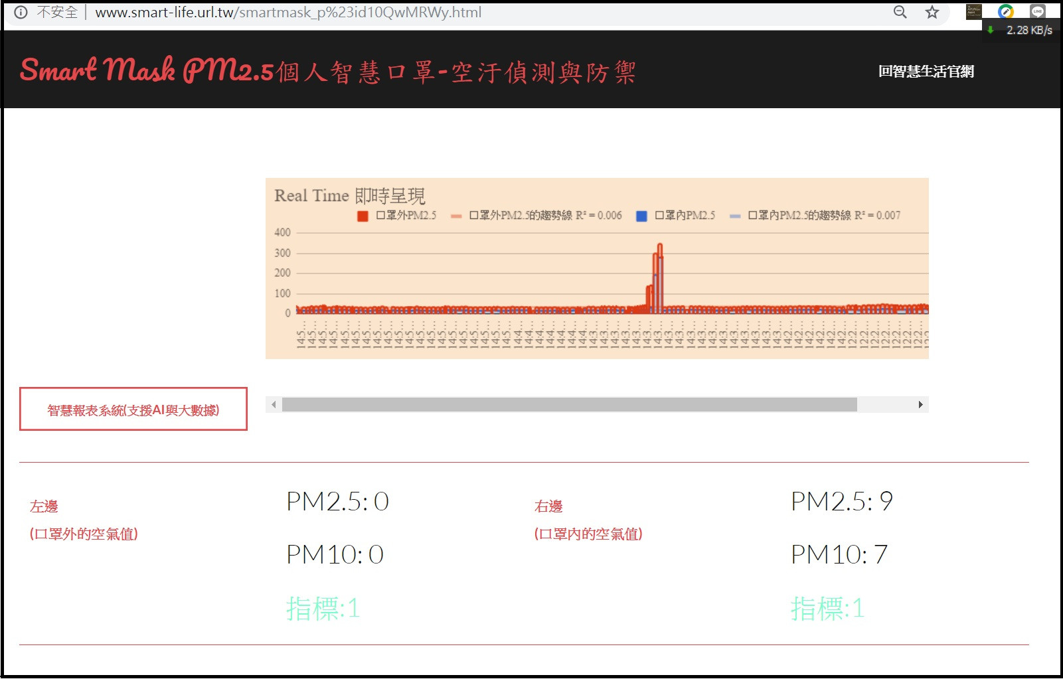Image resolution: width=1063 pixels, height=681 pixels.
Task: Open the LINE extension icon
Action: pos(1037,11)
